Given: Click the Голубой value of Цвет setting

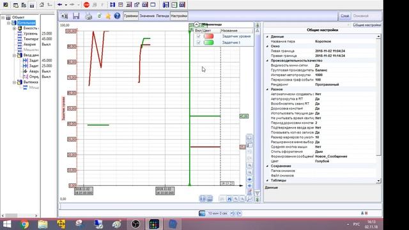Looking at the screenshot, I should [322, 161].
